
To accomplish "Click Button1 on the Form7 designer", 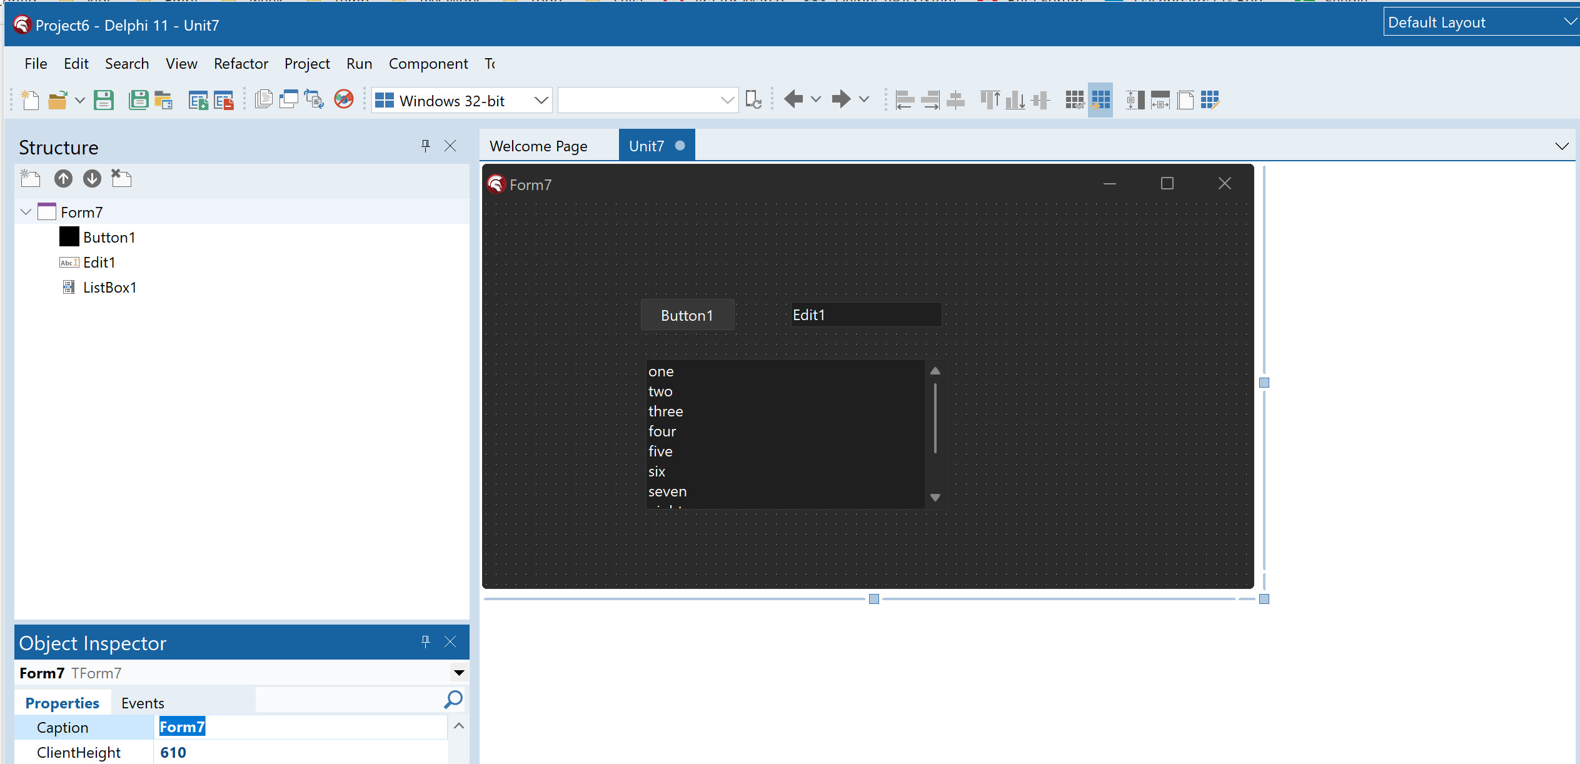I will click(x=687, y=314).
